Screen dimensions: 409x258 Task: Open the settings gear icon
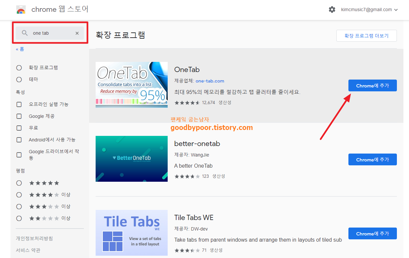coord(332,9)
